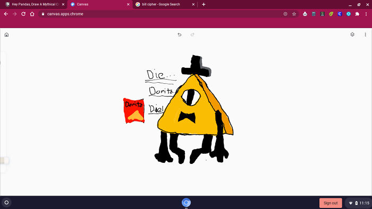Open the blue C extension

tap(340, 14)
